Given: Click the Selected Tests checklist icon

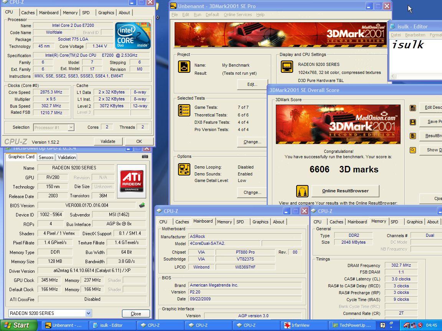Looking at the screenshot, I should [x=184, y=110].
